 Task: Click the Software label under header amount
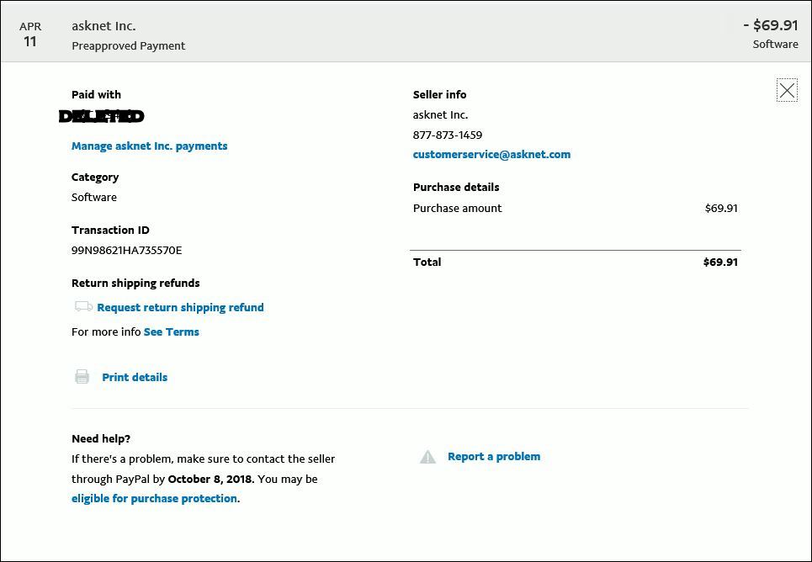[775, 45]
